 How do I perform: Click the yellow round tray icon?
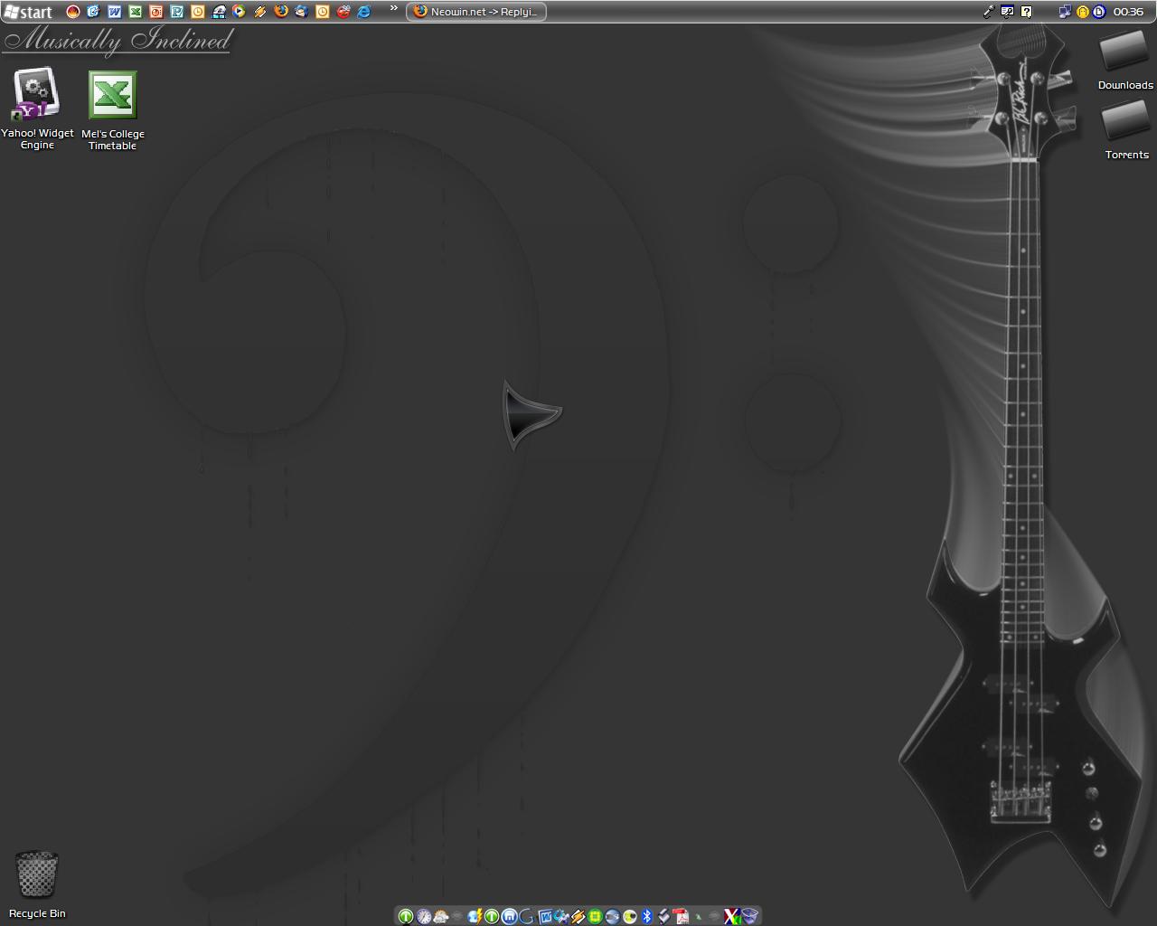click(1082, 12)
